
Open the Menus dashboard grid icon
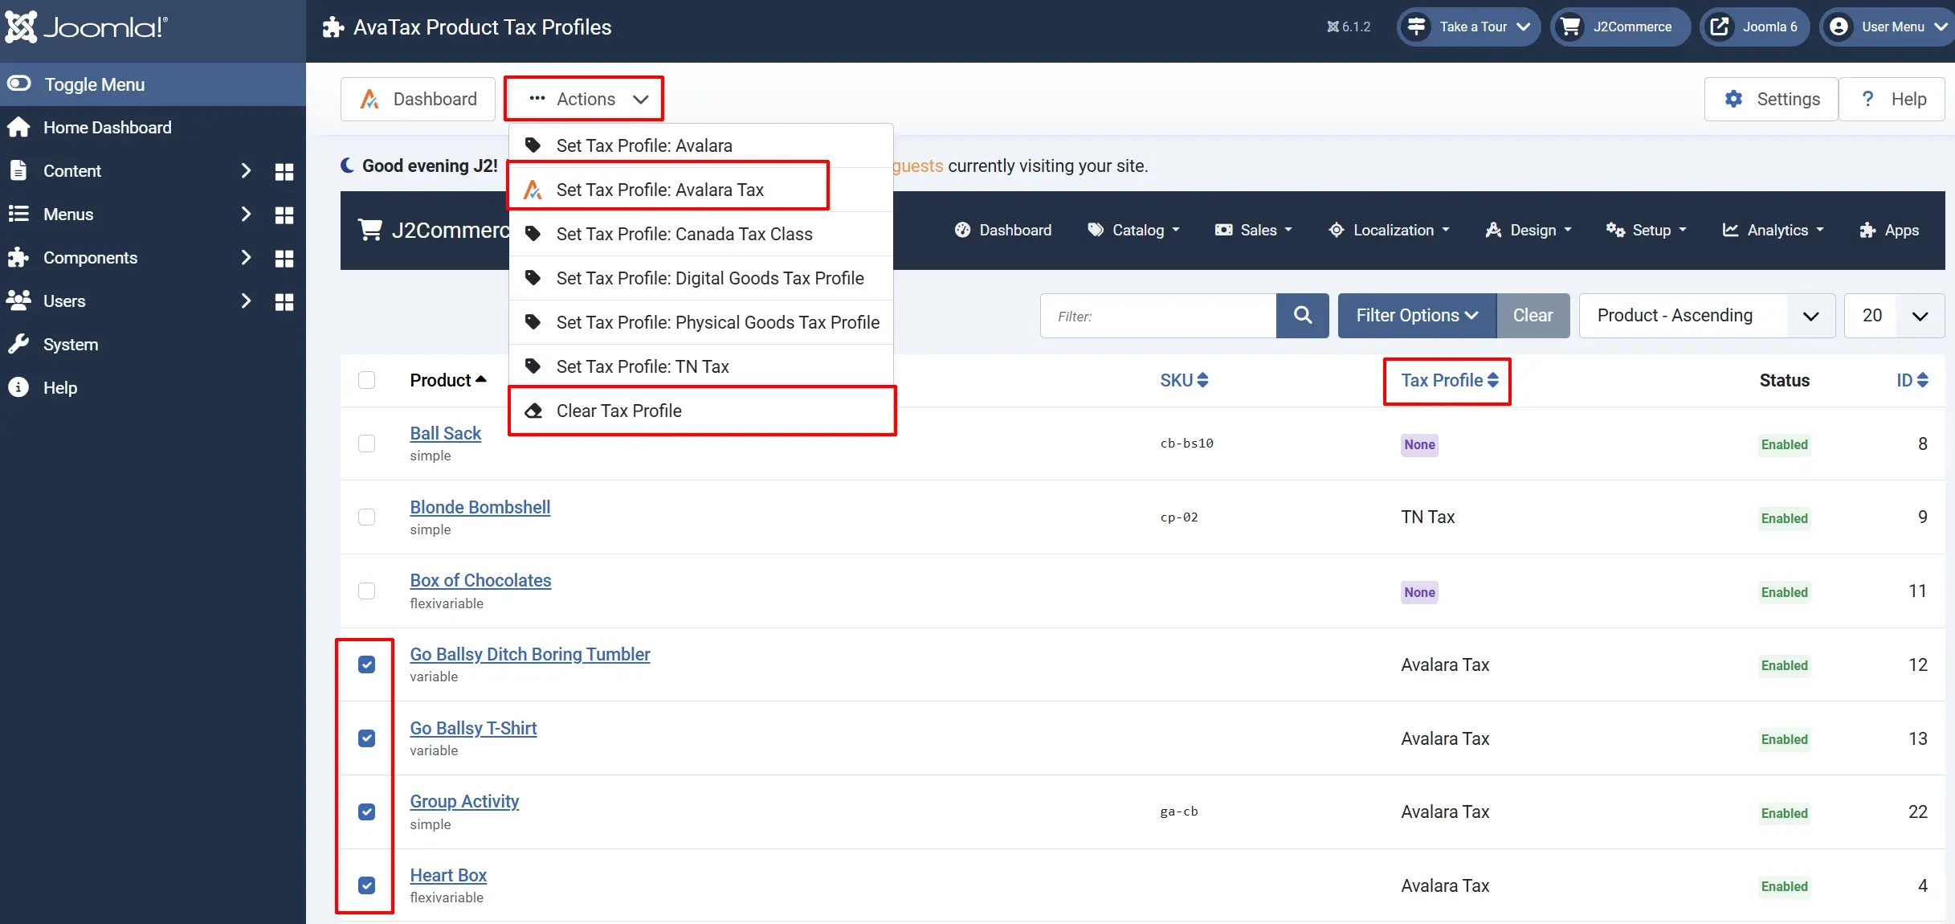[x=284, y=215]
